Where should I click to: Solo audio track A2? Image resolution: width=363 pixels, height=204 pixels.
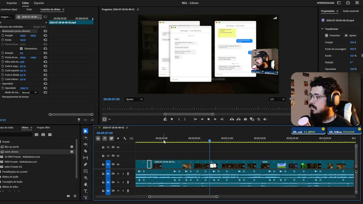tap(123, 182)
